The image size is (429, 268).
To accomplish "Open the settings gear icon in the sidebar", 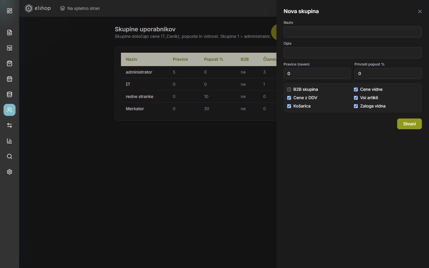I will (x=10, y=172).
